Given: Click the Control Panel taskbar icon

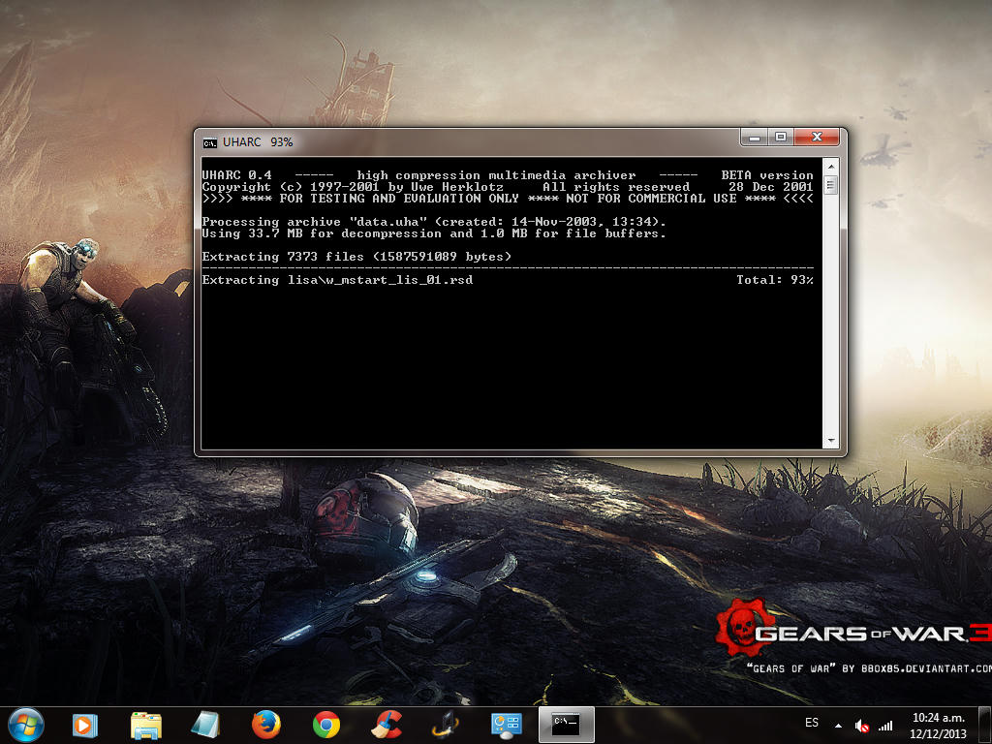Looking at the screenshot, I should tap(507, 724).
